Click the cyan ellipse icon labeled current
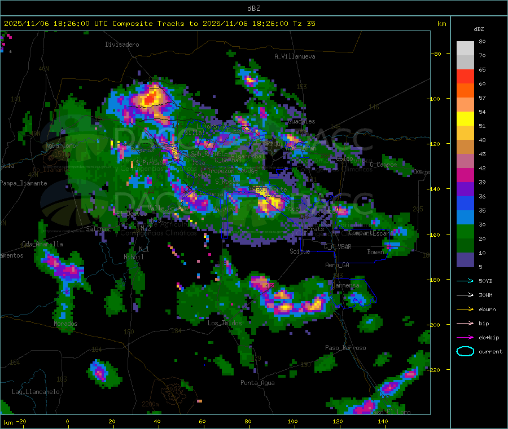508x429 pixels. pyautogui.click(x=465, y=351)
